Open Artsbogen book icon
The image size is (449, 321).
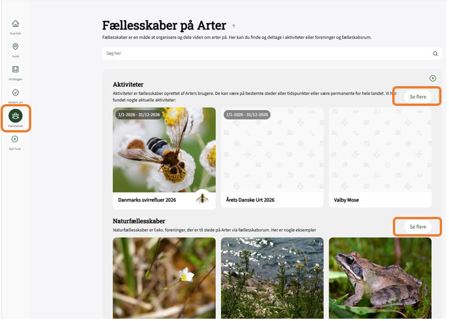coord(16,69)
